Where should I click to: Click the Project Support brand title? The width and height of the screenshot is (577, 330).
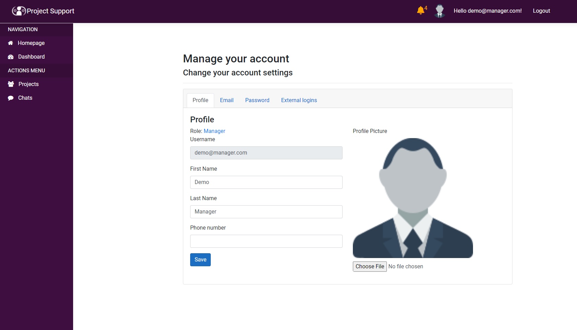coord(50,11)
